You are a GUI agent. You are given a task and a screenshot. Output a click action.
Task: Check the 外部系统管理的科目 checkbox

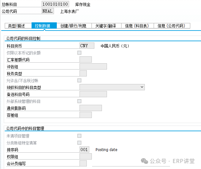[79, 101]
